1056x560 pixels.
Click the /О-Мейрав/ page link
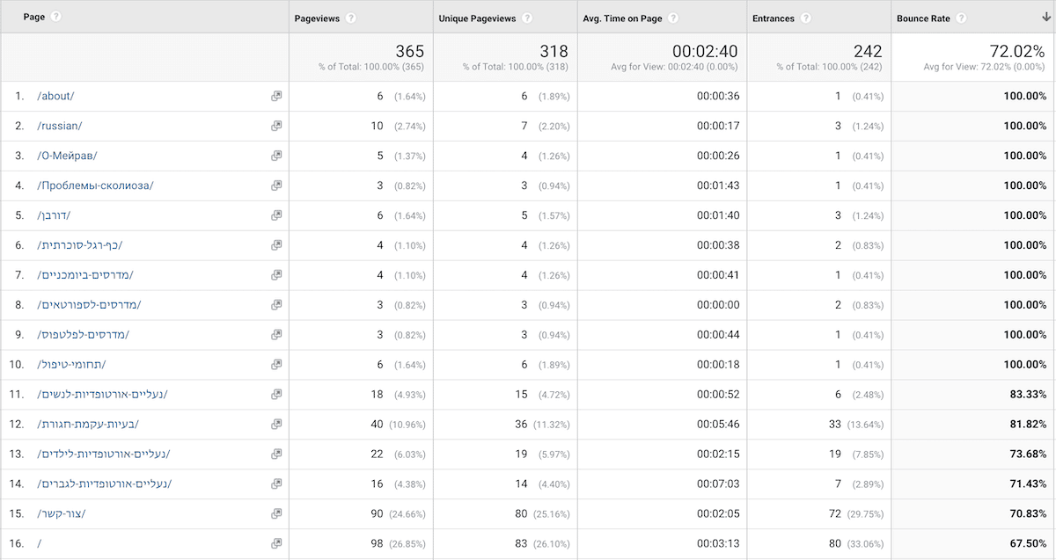point(67,156)
